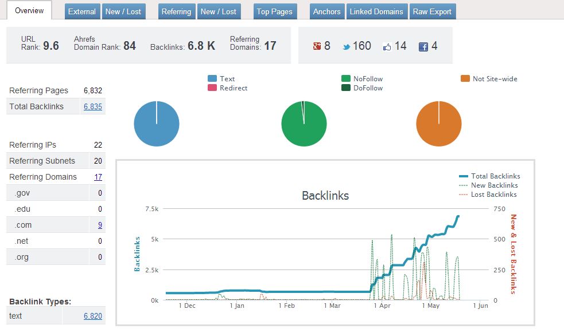Viewport: 564px width, 329px height.
Task: Click the Backlinks 6.8 K value
Action: coord(201,46)
